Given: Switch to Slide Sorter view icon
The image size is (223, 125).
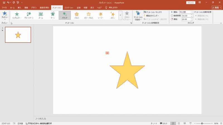Looking at the screenshot, I should pyautogui.click(x=179, y=123).
